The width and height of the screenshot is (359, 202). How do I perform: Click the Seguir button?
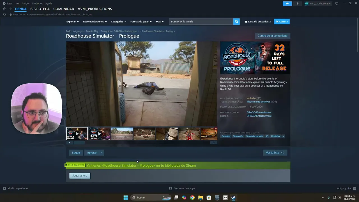(x=76, y=153)
